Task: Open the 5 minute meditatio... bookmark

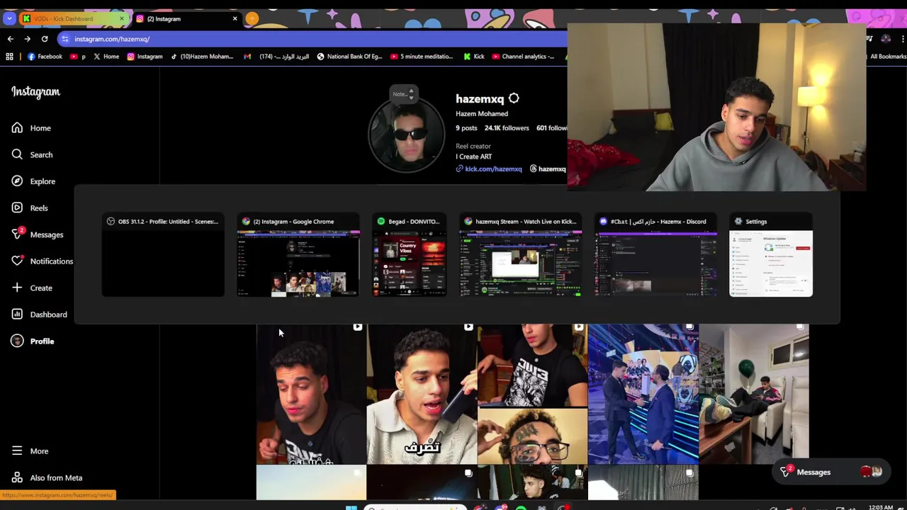Action: [x=422, y=57]
